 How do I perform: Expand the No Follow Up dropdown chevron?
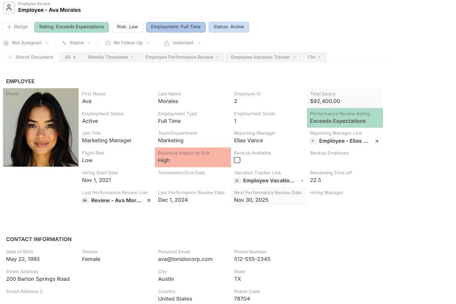(148, 43)
